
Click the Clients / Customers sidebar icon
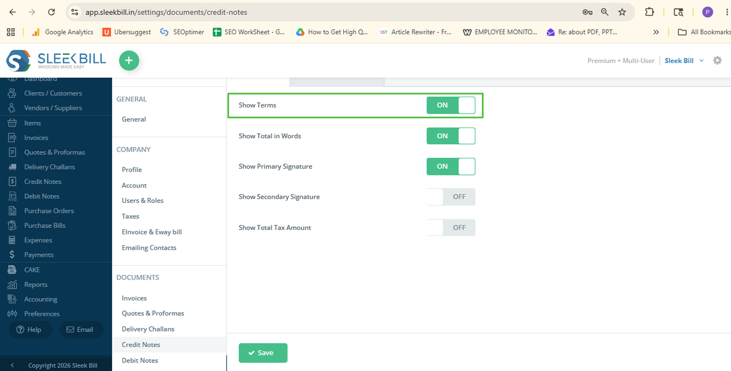click(x=12, y=93)
